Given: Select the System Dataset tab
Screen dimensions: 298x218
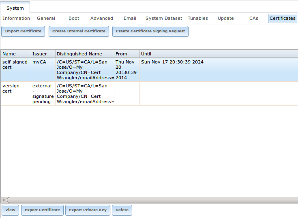Looking at the screenshot, I should coord(164,18).
